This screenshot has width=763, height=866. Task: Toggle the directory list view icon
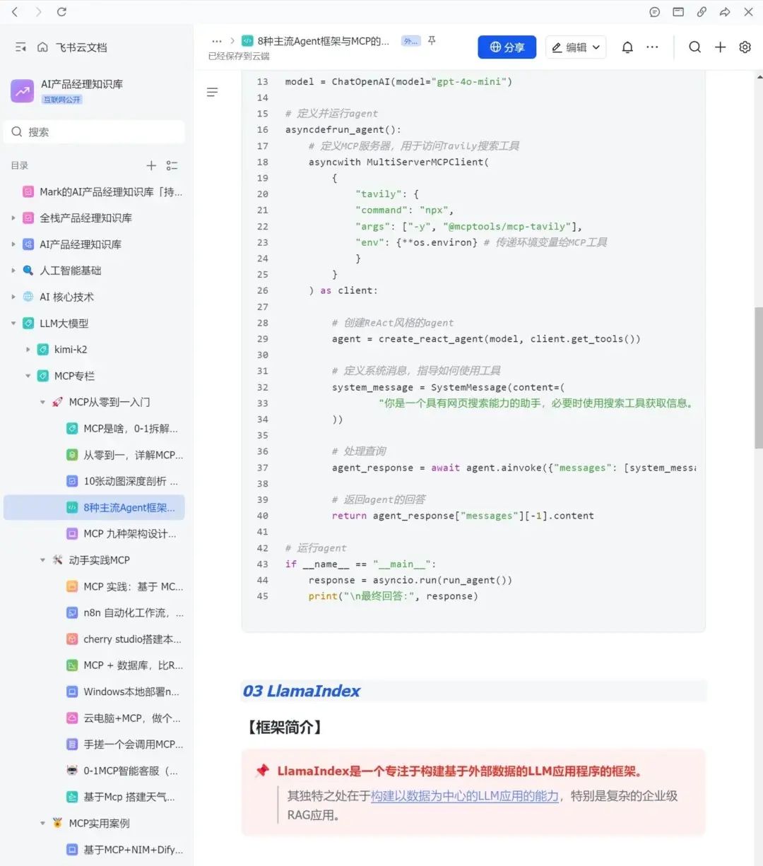pyautogui.click(x=172, y=165)
